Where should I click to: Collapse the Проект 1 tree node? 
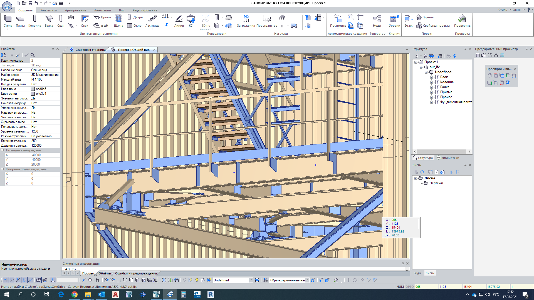tap(416, 62)
